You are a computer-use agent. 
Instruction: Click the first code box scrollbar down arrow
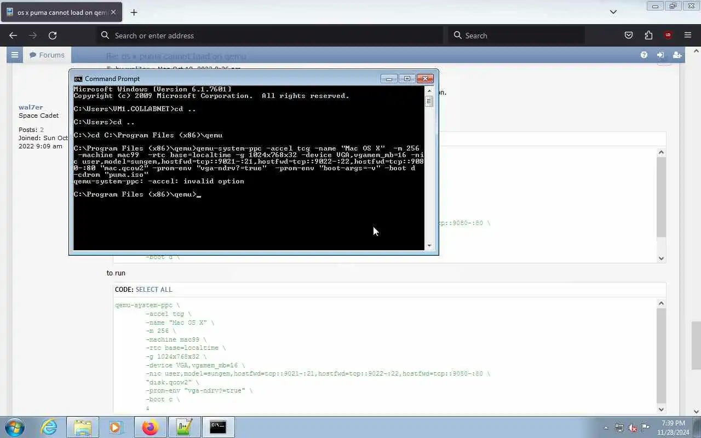(661, 258)
